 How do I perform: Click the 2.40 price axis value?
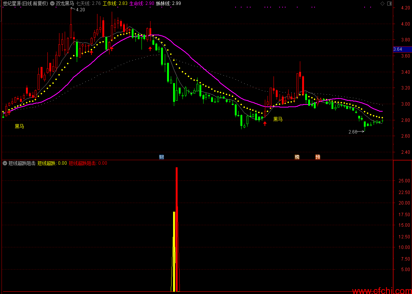406,152
